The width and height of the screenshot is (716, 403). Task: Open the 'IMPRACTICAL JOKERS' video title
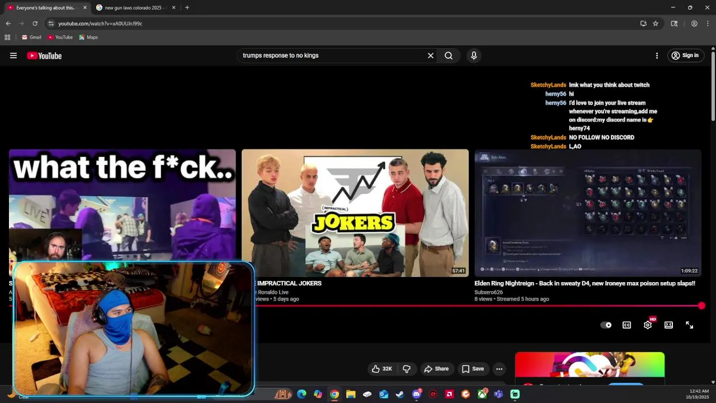tap(289, 283)
